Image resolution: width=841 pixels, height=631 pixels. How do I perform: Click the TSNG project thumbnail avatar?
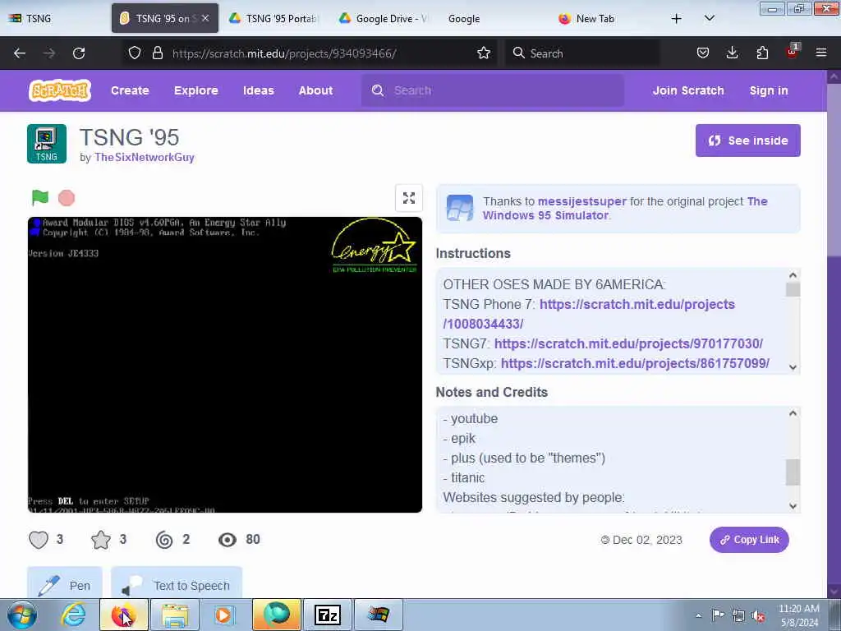tap(47, 144)
